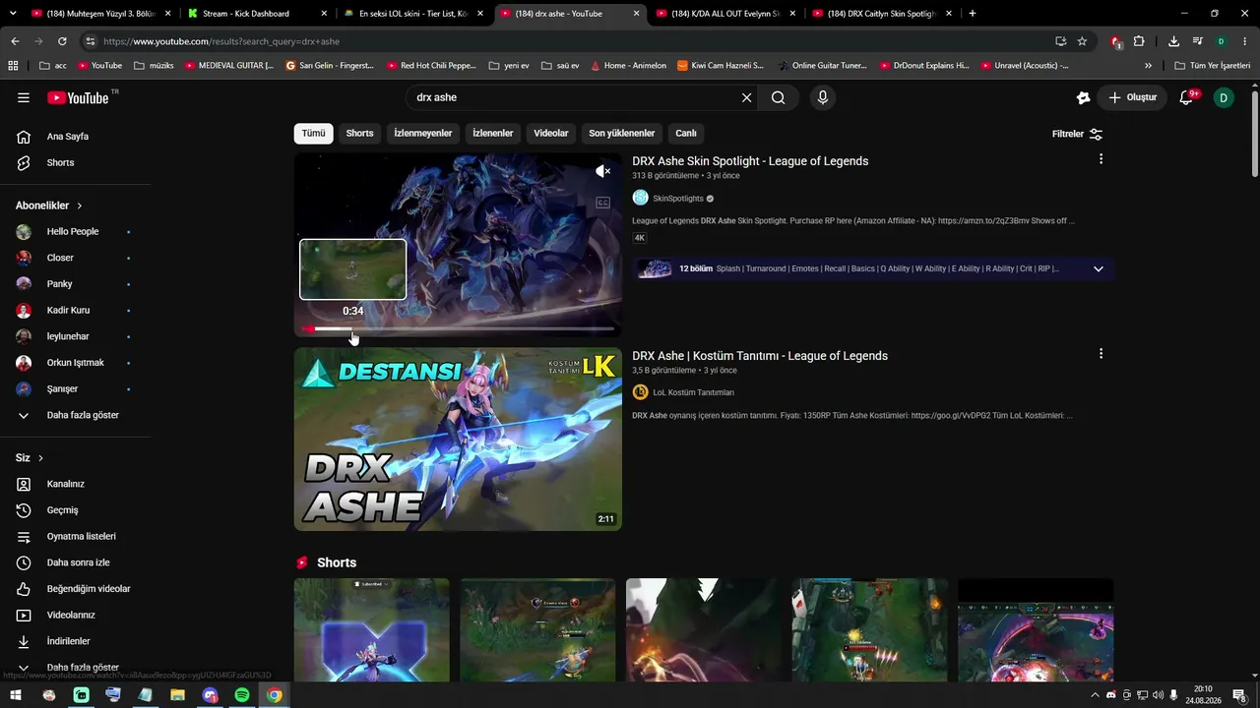This screenshot has height=708, width=1260.
Task: Open more options for DRX Ashe Skin Spotlight
Action: tap(1101, 159)
